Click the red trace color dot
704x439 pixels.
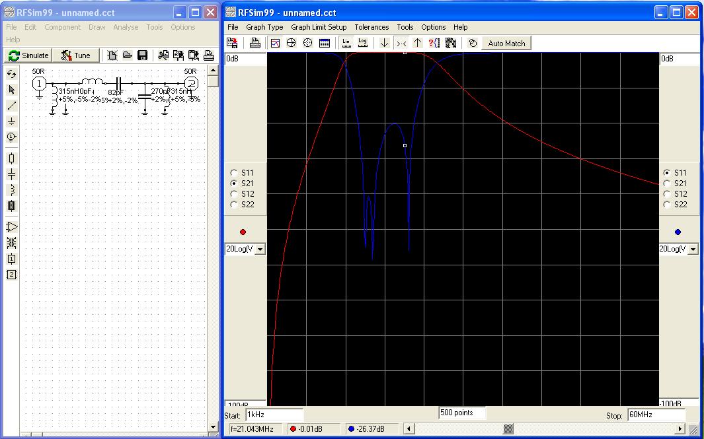point(243,232)
